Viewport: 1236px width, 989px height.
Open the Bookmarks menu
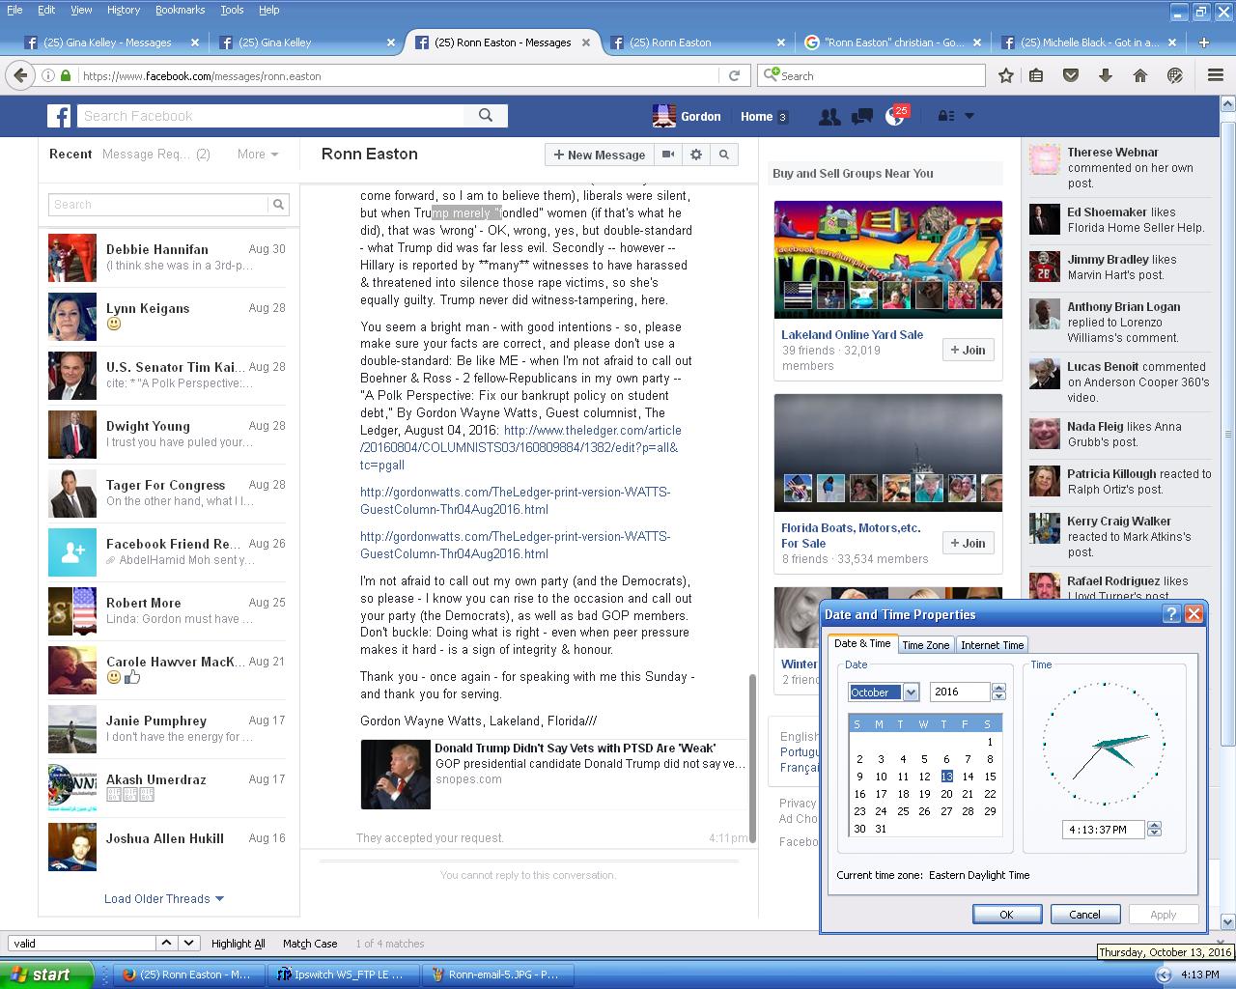pyautogui.click(x=180, y=10)
